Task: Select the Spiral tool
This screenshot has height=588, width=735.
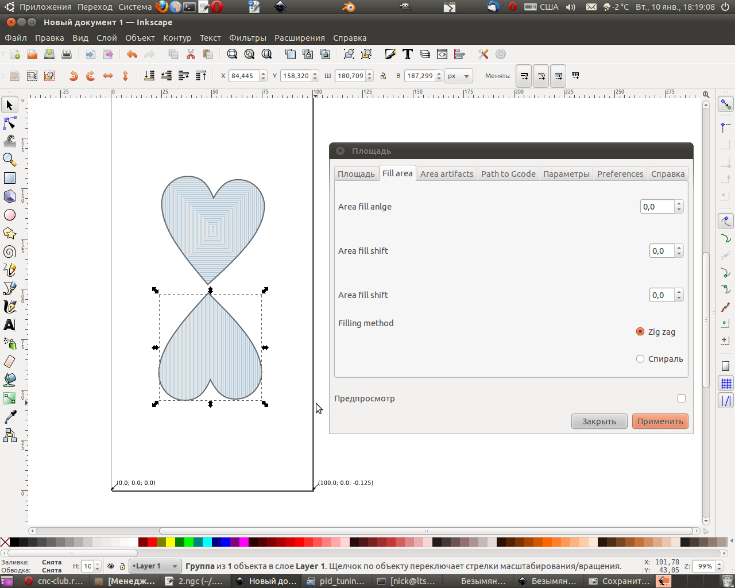Action: pos(10,252)
